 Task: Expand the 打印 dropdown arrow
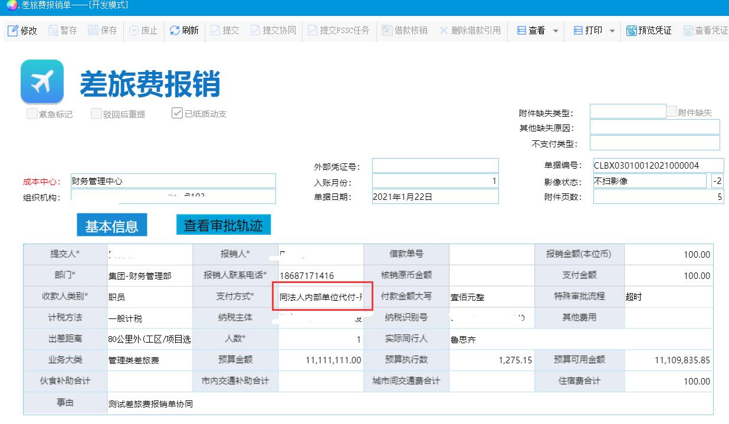612,31
